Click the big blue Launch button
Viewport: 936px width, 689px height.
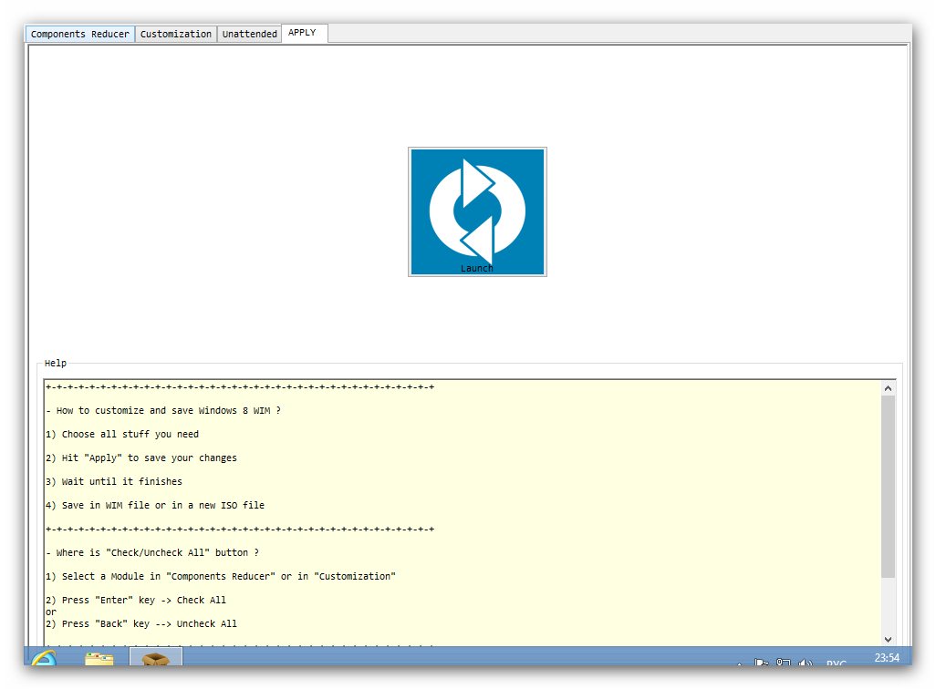tap(477, 211)
